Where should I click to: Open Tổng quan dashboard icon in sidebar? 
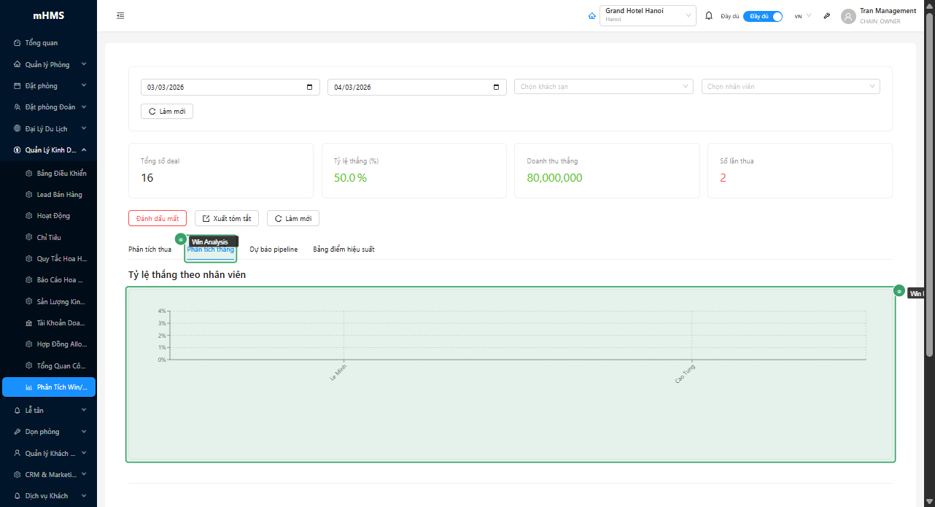18,43
